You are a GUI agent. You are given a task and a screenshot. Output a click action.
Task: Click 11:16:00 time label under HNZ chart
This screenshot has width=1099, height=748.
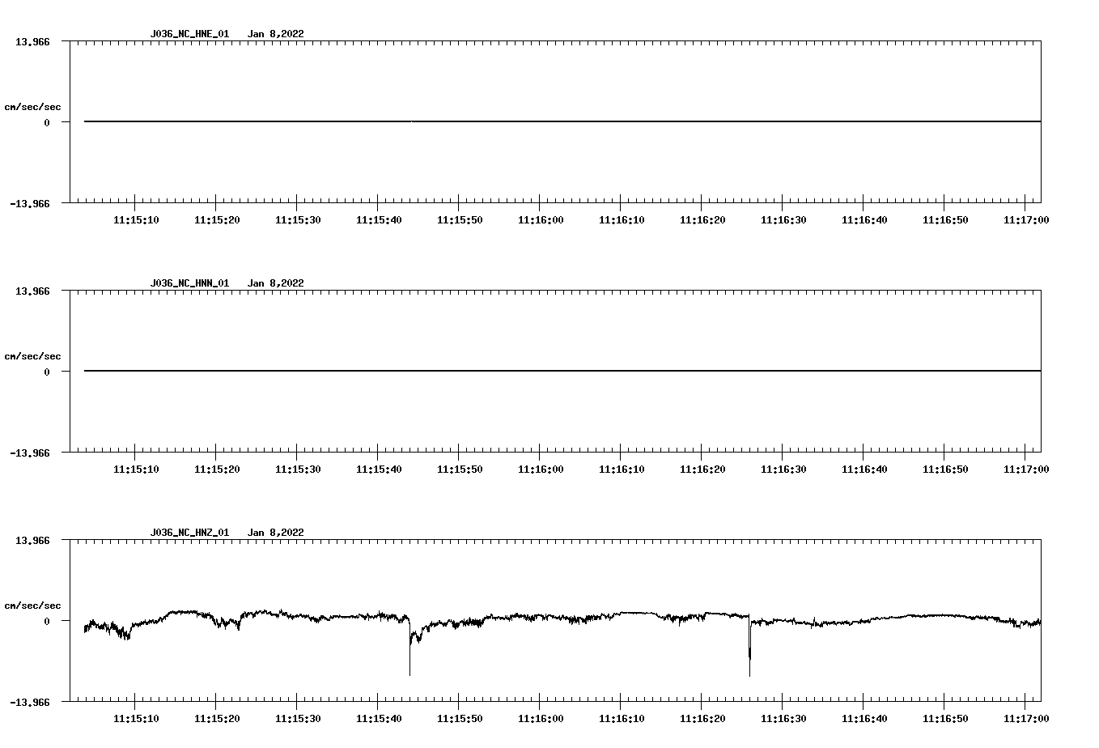click(x=541, y=719)
